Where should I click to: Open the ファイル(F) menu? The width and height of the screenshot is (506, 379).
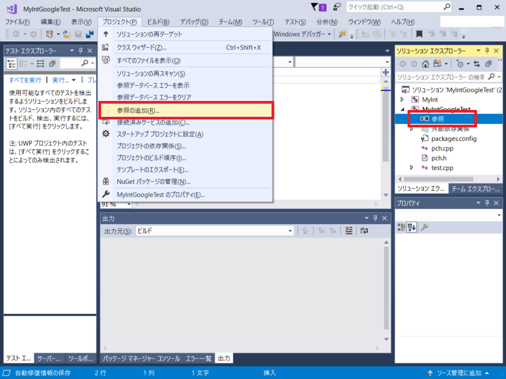pos(17,22)
